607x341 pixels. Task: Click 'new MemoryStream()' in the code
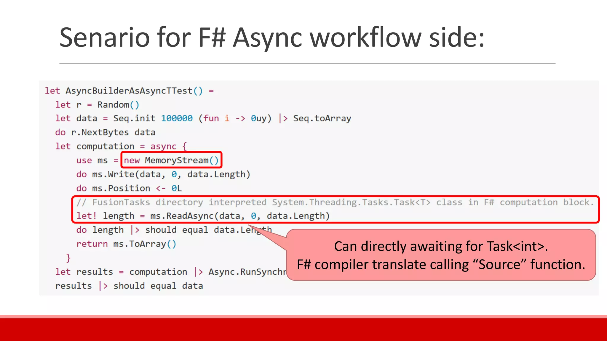(171, 160)
